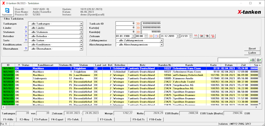Screen dimensions: 265x126
Task: Open the Sorte dropdown
Action: (81, 40)
